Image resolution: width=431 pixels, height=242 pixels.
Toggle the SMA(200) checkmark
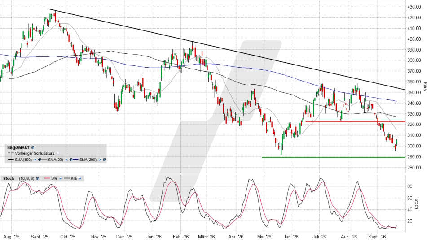pos(100,160)
